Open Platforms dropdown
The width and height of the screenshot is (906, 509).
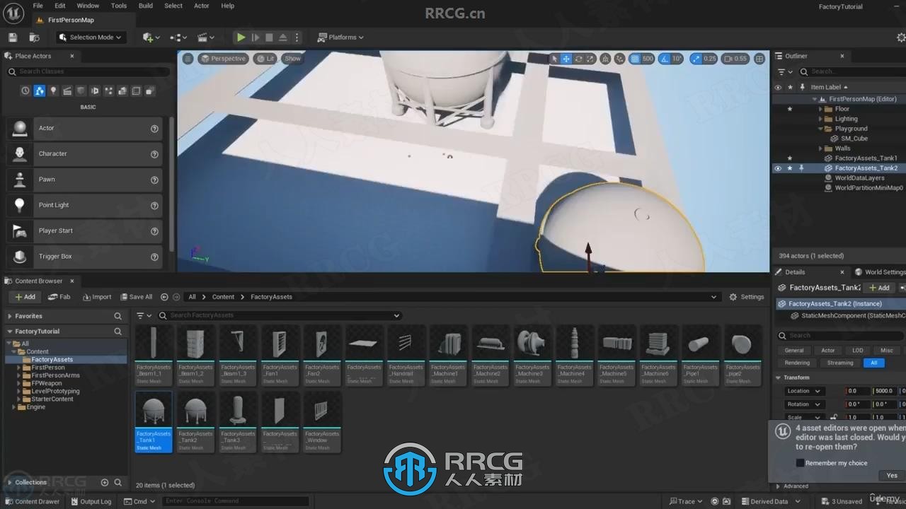340,37
